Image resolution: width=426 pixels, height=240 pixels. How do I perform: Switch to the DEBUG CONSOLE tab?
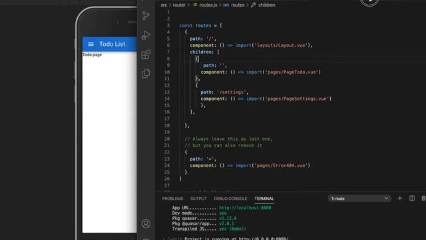coord(230,199)
